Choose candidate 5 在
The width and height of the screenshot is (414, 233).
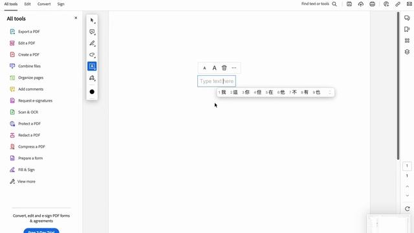pos(269,92)
